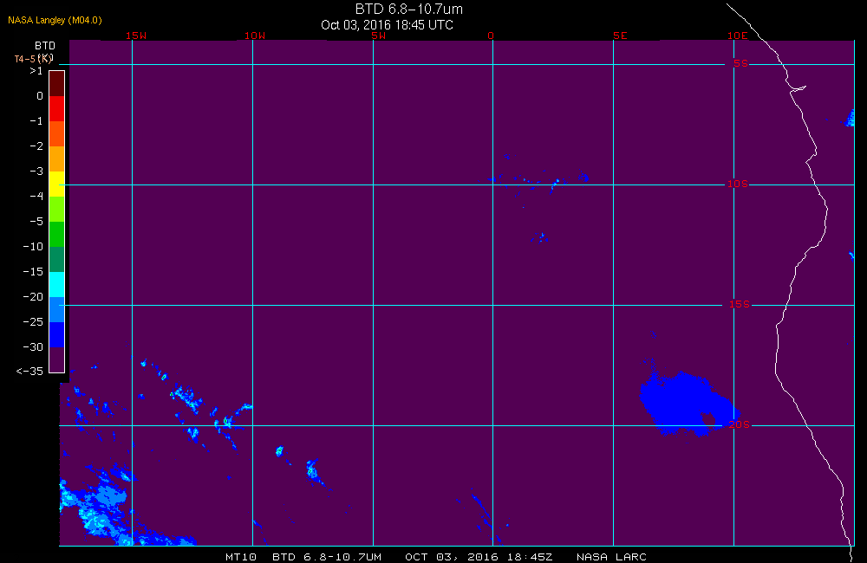Screen dimensions: 867x563
Task: Click the 15W longitude label
Action: tap(136, 36)
